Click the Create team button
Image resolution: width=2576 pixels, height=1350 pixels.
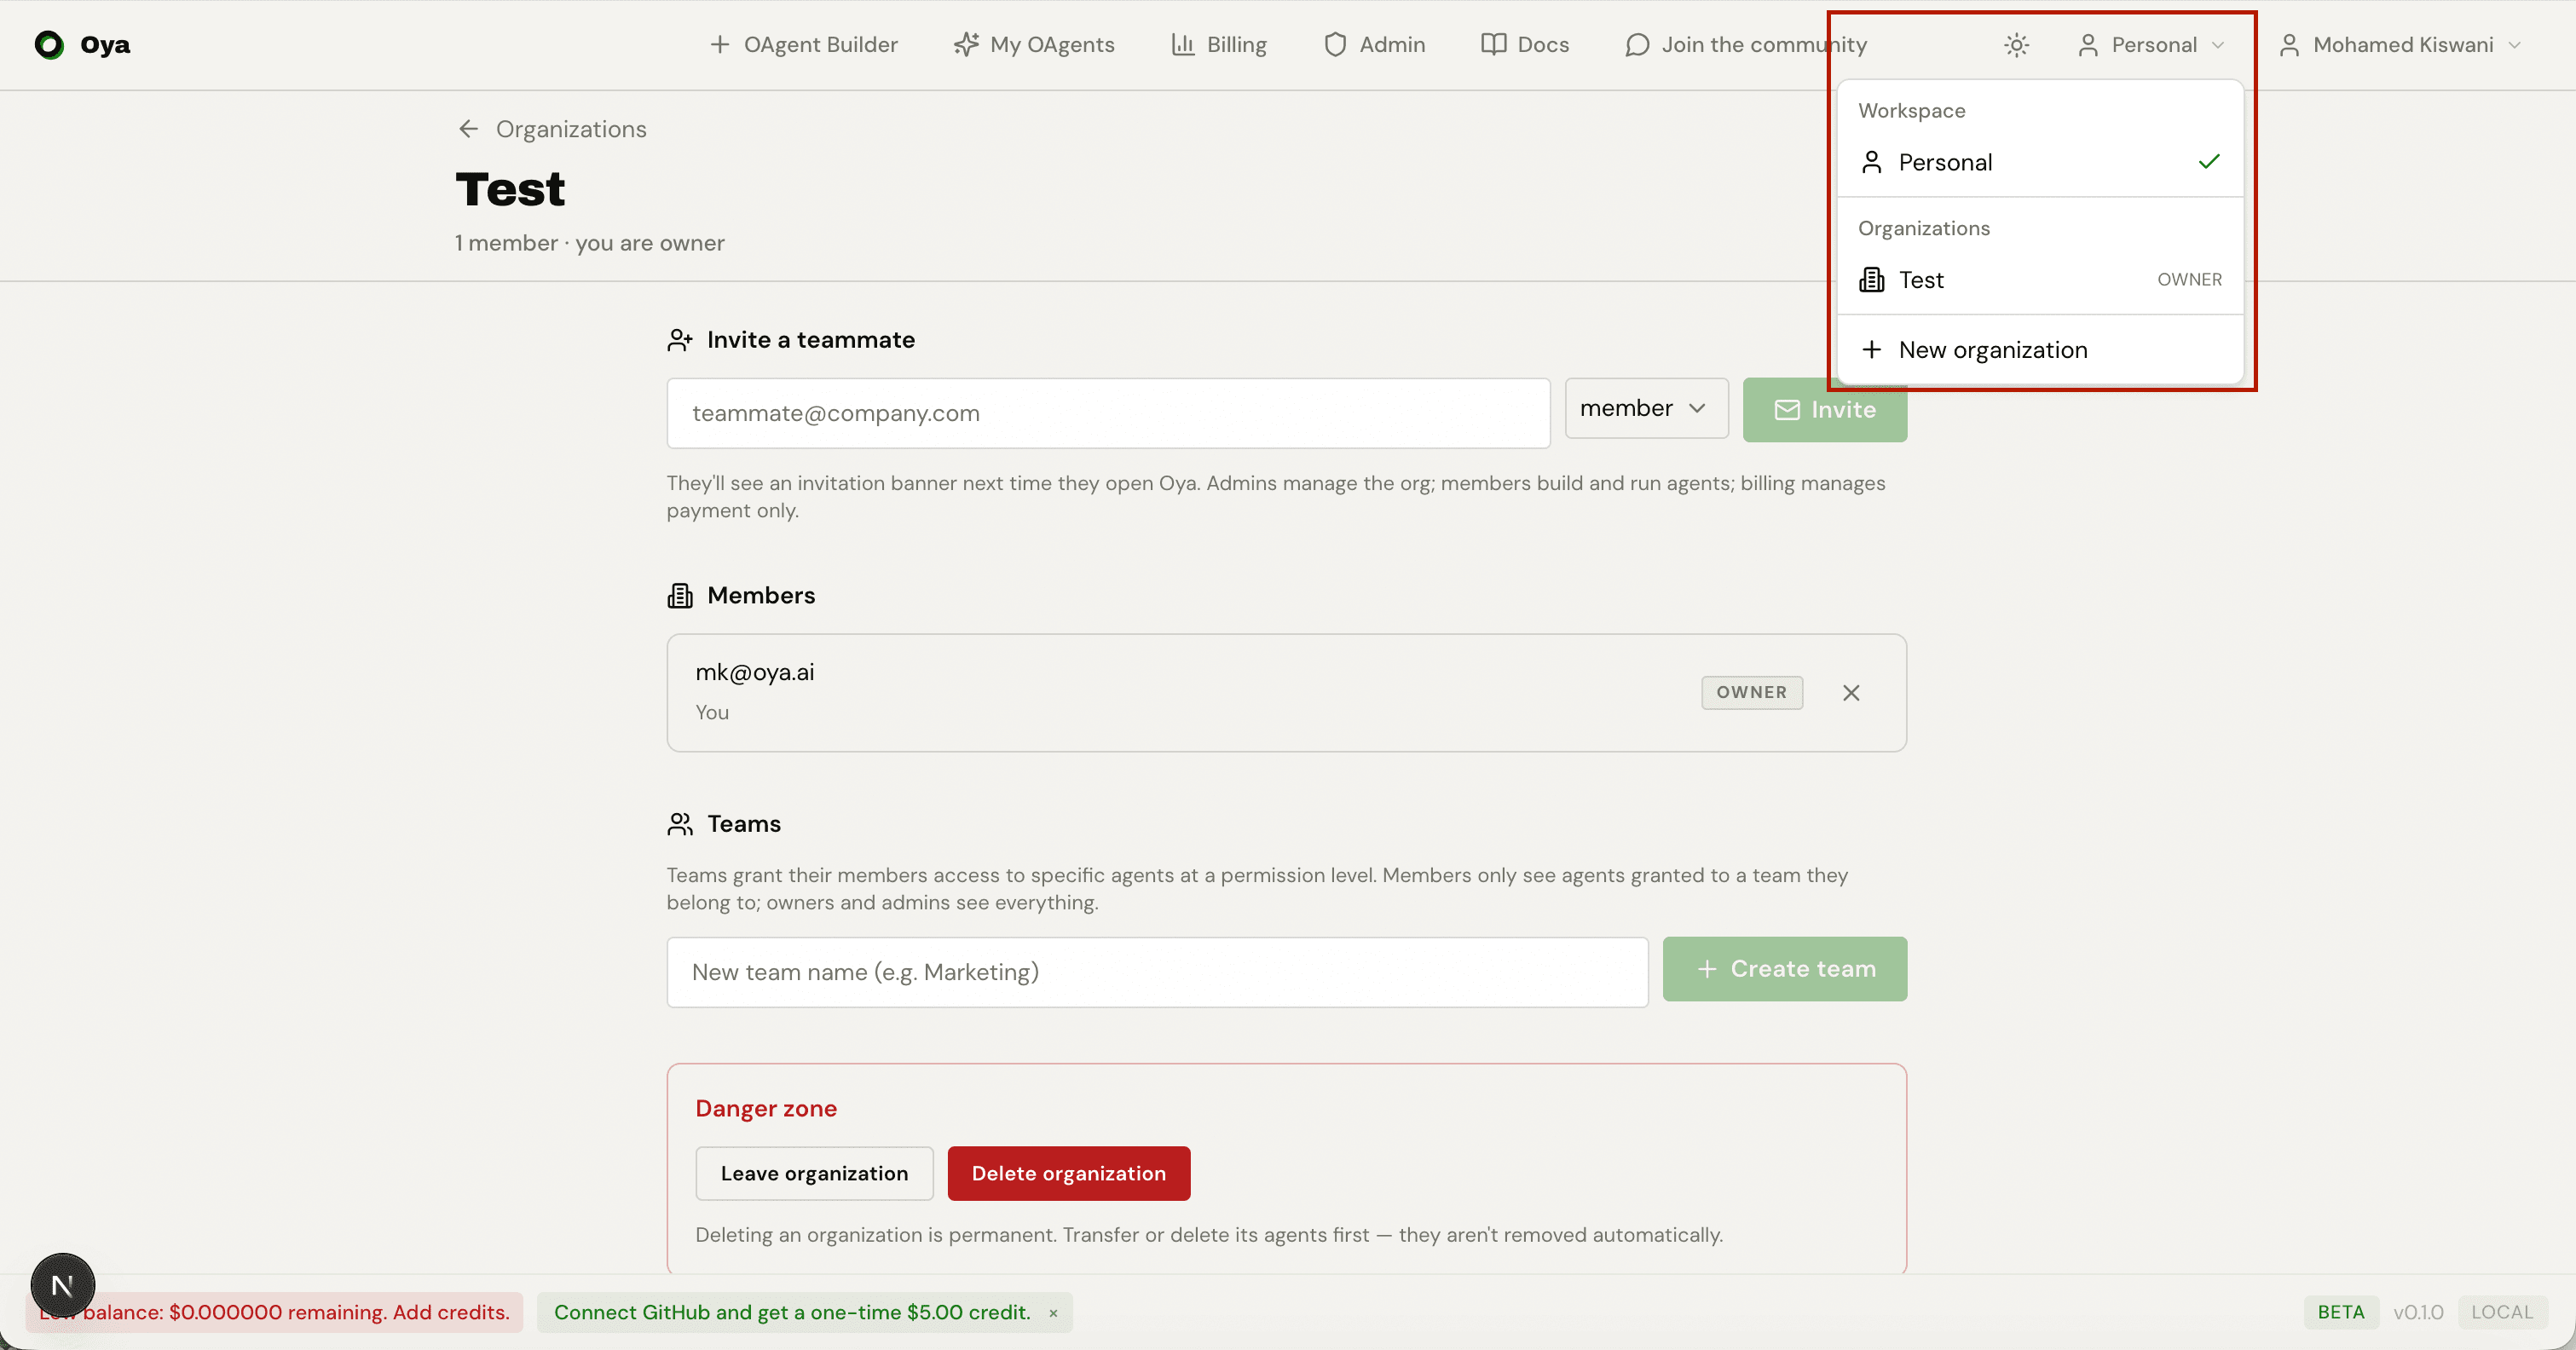[1784, 969]
